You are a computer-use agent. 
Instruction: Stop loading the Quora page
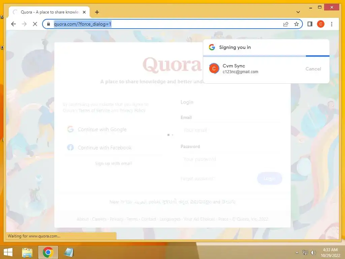pyautogui.click(x=35, y=24)
